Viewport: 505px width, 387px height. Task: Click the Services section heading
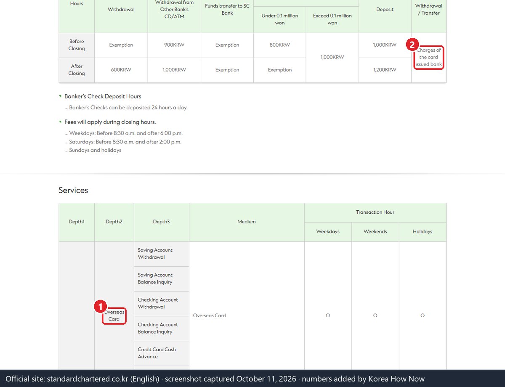(x=73, y=190)
